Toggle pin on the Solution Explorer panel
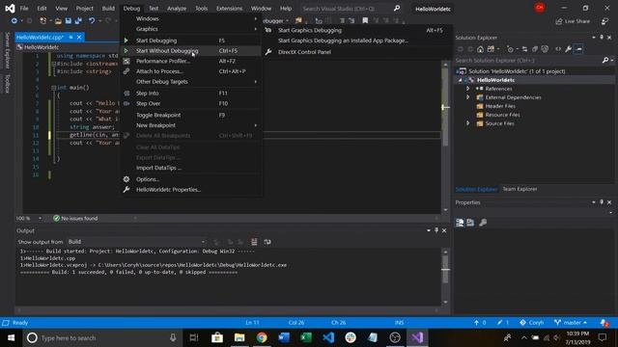This screenshot has height=347, width=618. pyautogui.click(x=602, y=38)
